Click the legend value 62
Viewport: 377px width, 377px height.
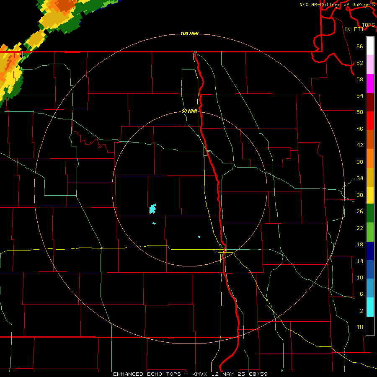point(360,63)
